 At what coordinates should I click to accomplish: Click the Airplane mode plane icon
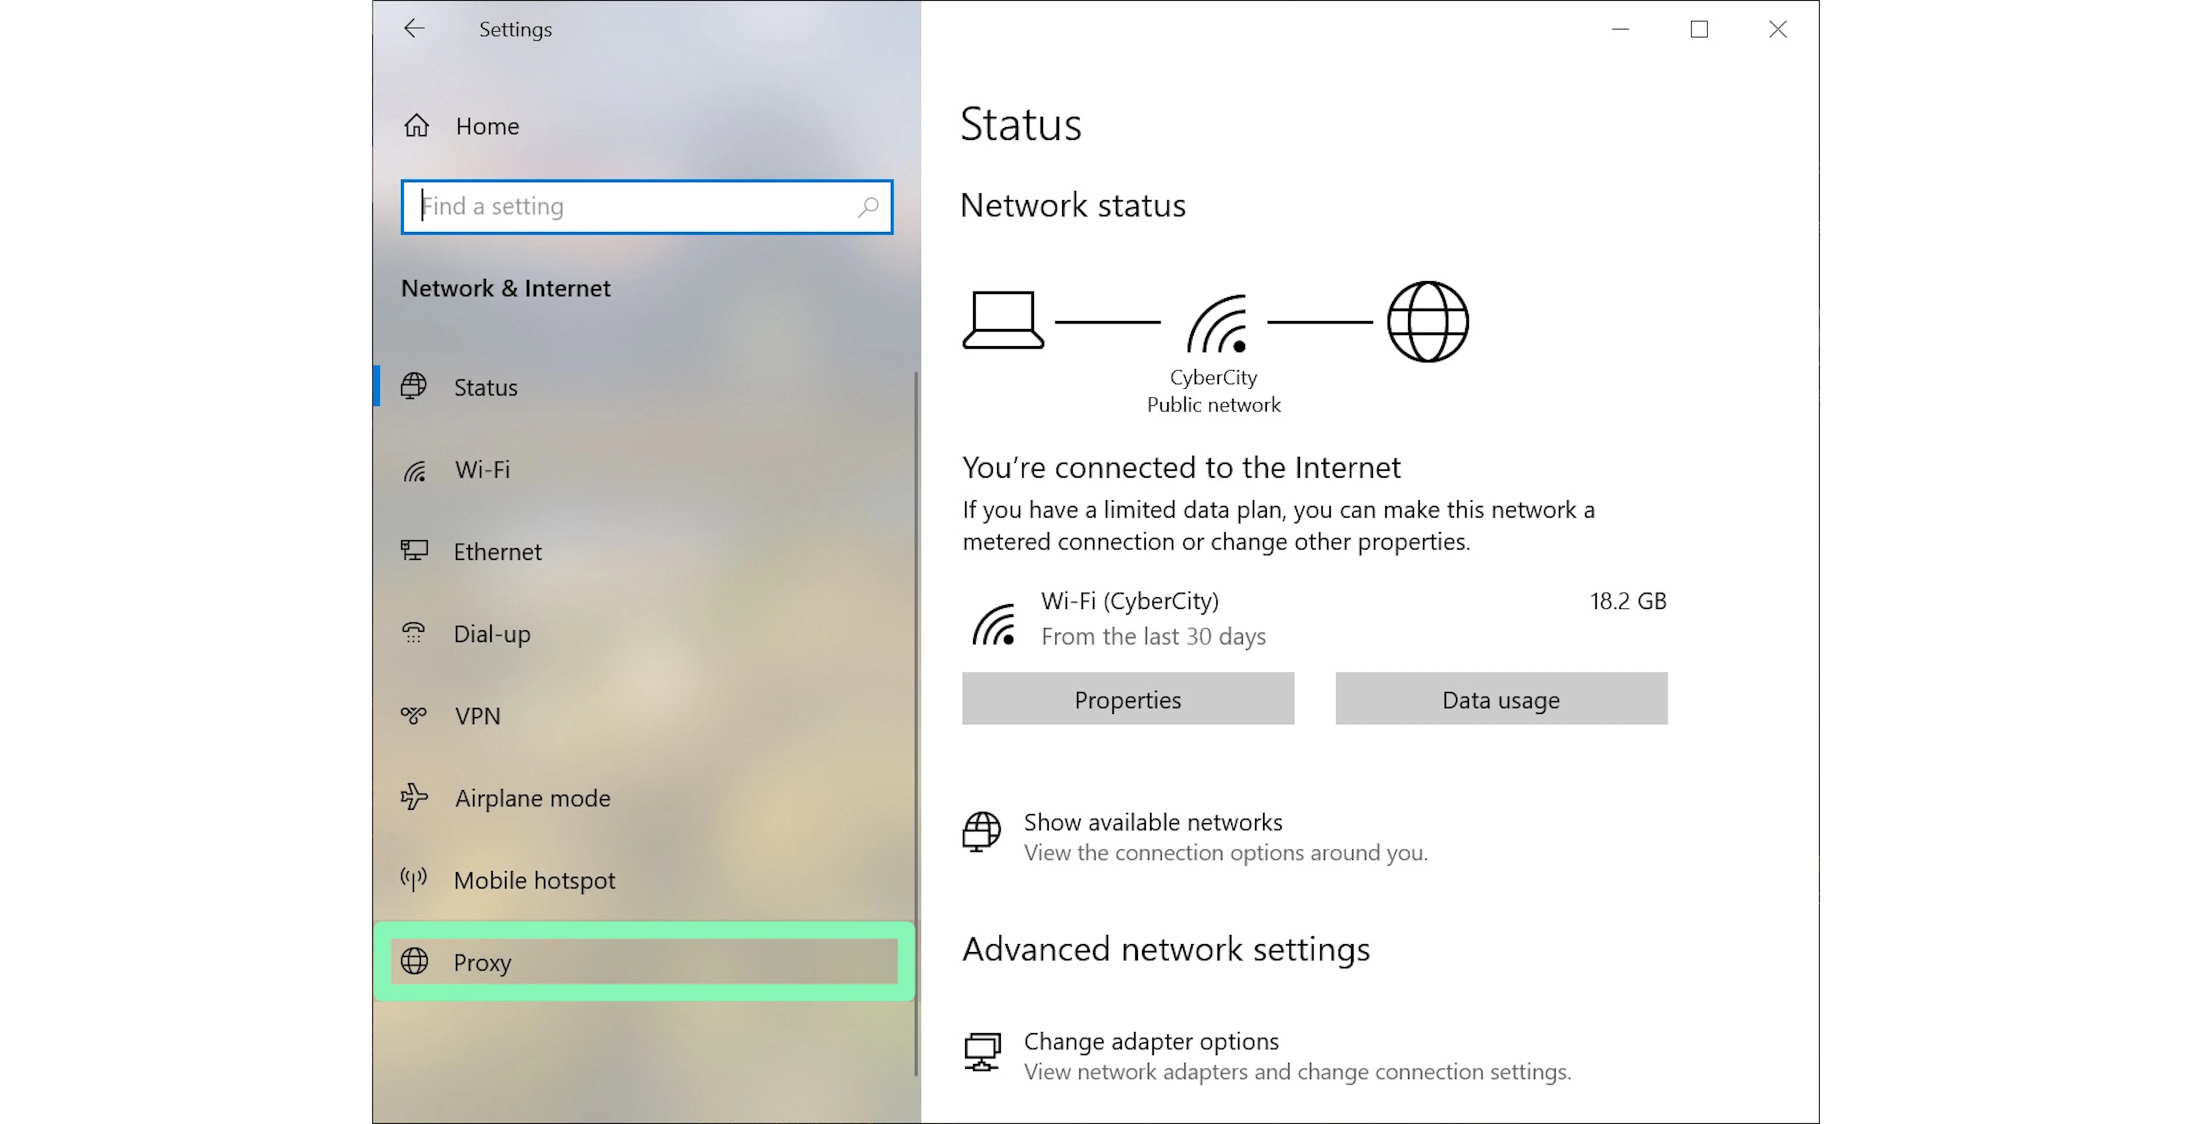(414, 796)
